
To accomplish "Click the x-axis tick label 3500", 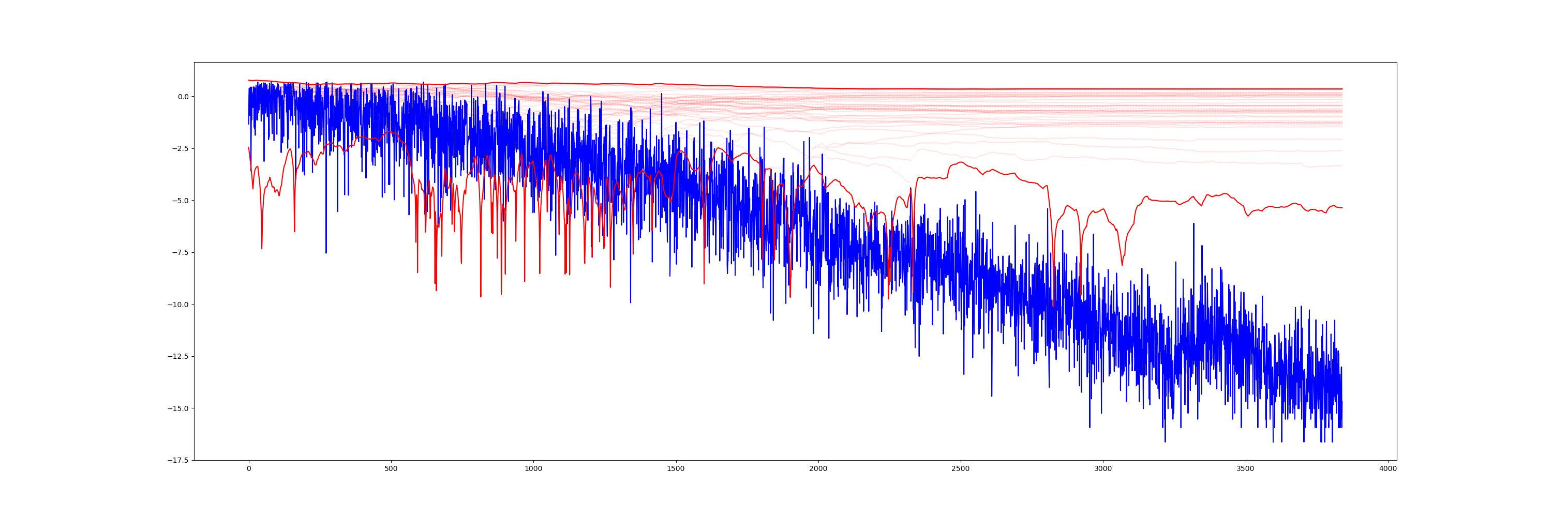I will click(1245, 469).
